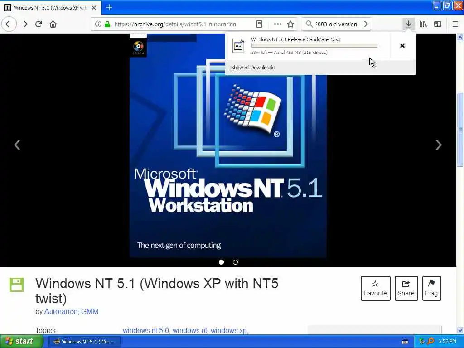Select first carousel dot

point(221,262)
